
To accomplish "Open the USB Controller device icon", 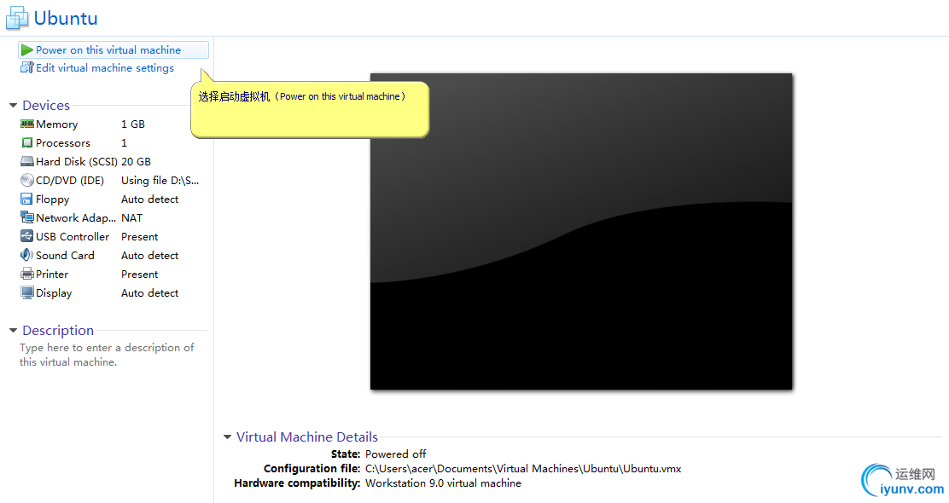I will (26, 236).
